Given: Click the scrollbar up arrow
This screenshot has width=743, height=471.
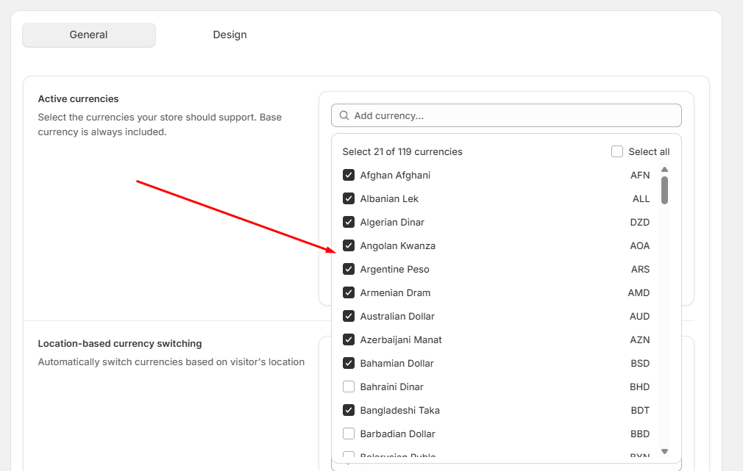Looking at the screenshot, I should (664, 169).
